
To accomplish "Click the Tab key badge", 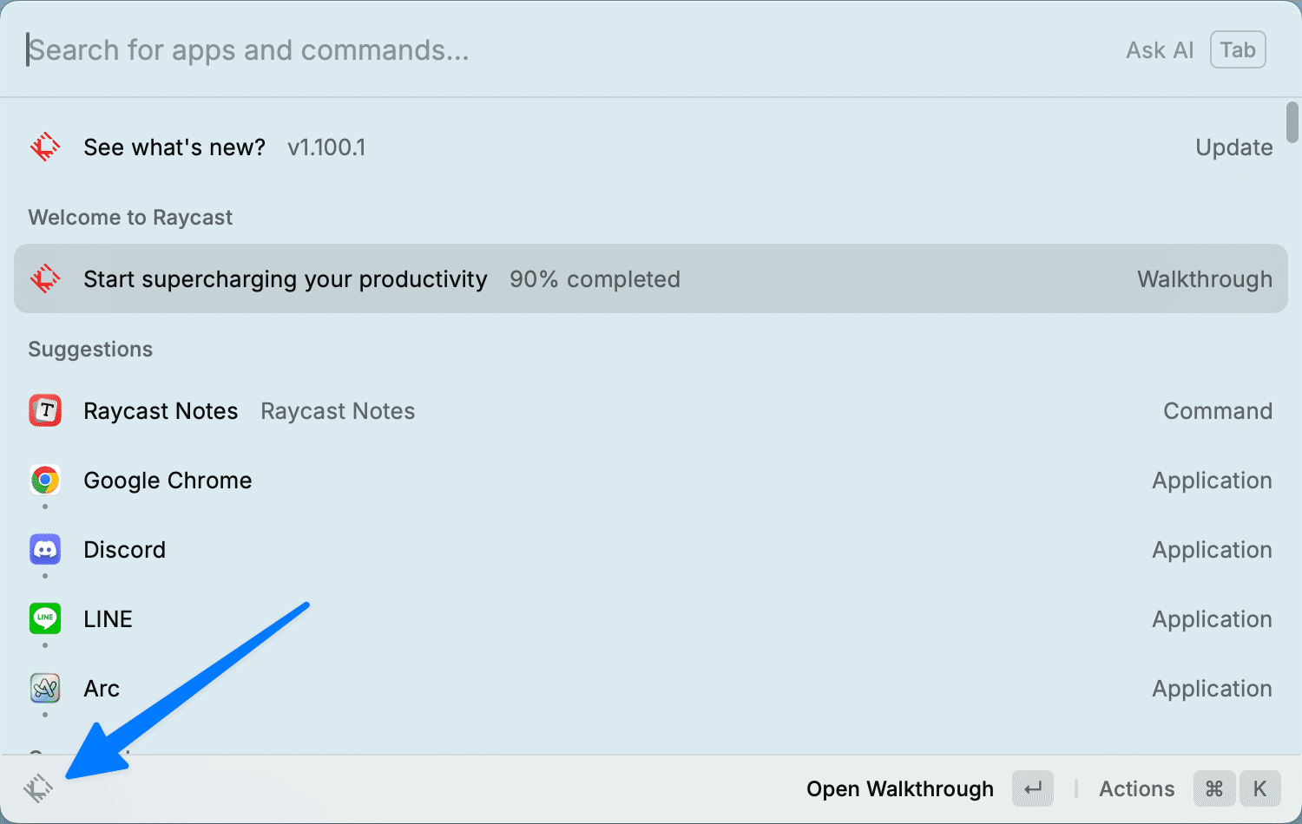I will point(1238,50).
